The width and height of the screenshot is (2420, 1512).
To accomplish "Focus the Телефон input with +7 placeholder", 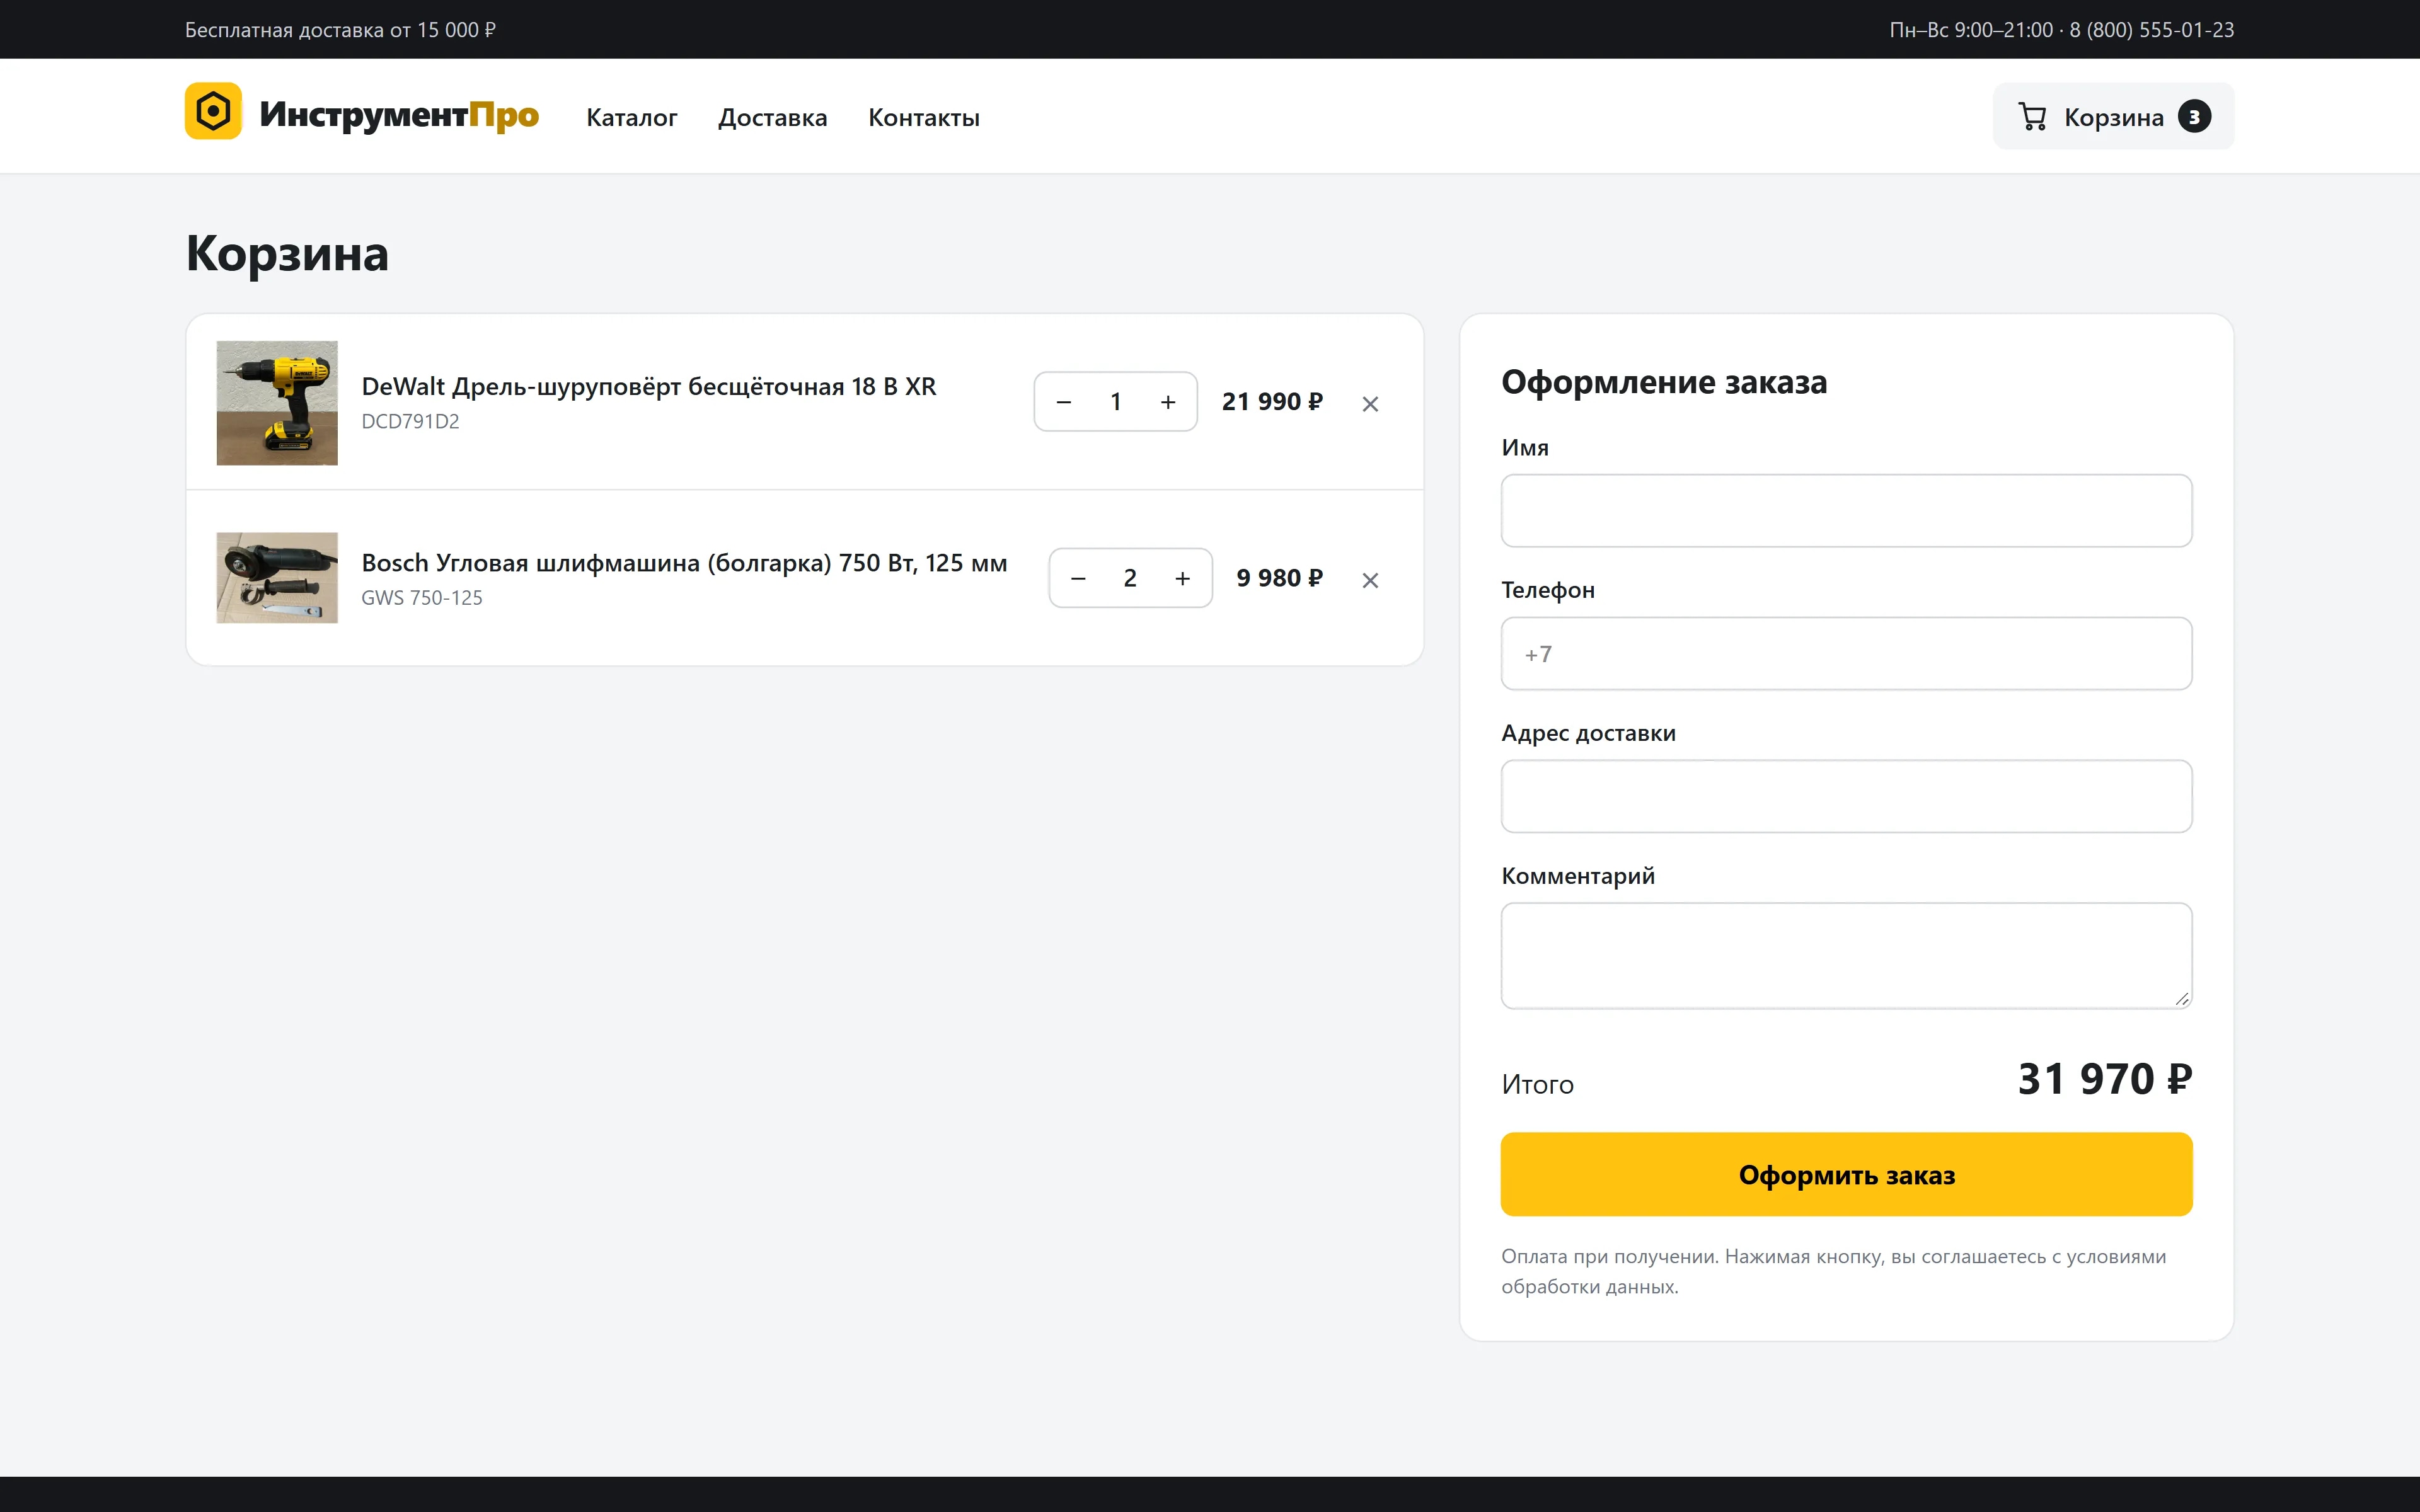I will [1846, 654].
